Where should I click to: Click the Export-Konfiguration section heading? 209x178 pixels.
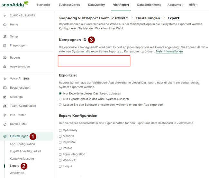coord(78,116)
